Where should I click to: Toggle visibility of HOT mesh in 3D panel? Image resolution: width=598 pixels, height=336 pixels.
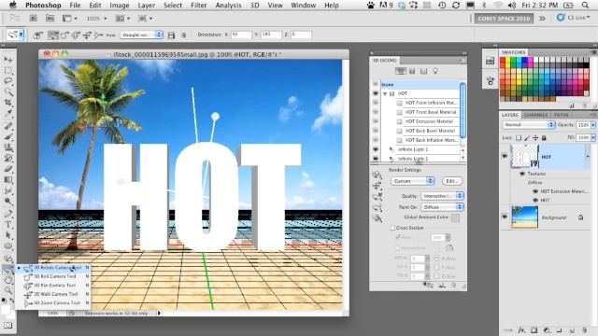376,93
